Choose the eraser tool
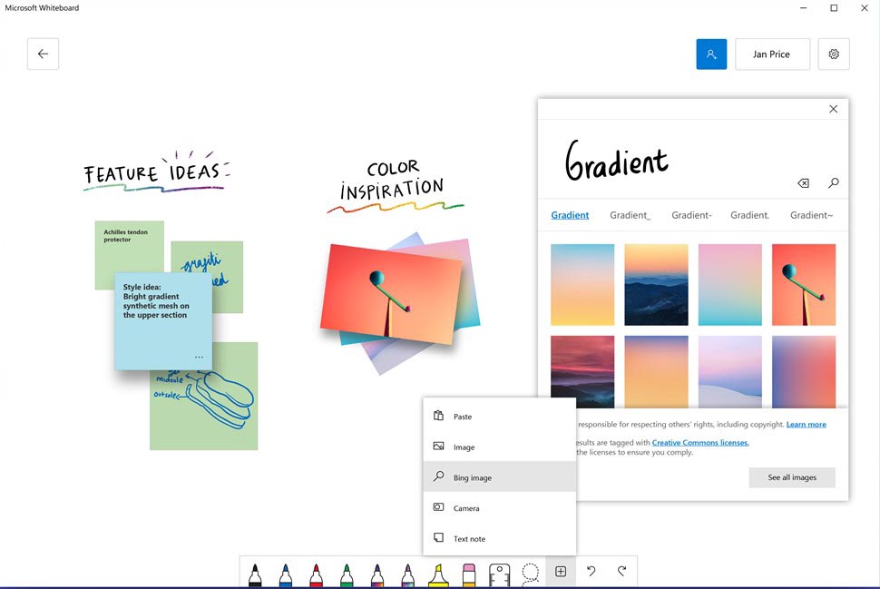Screen dimensions: 880x589 (467, 572)
